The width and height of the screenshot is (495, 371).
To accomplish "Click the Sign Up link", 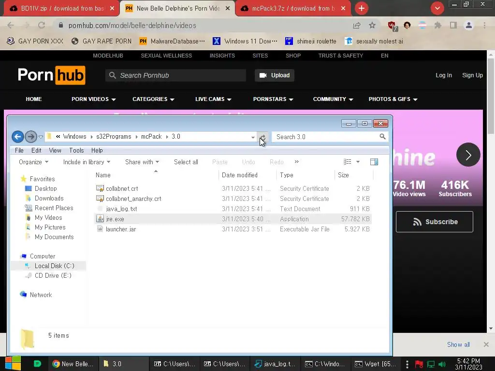I will point(472,75).
